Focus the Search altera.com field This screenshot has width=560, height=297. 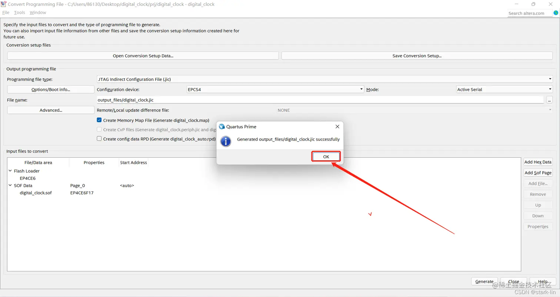(x=530, y=13)
